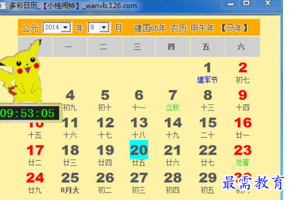Click the app icon in title bar
Image resolution: width=289 pixels, height=200 pixels.
tap(3, 5)
